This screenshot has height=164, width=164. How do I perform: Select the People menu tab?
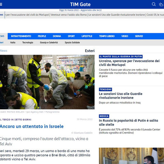(42, 36)
